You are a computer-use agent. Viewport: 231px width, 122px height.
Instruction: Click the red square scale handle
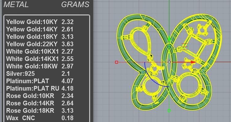[117, 62]
